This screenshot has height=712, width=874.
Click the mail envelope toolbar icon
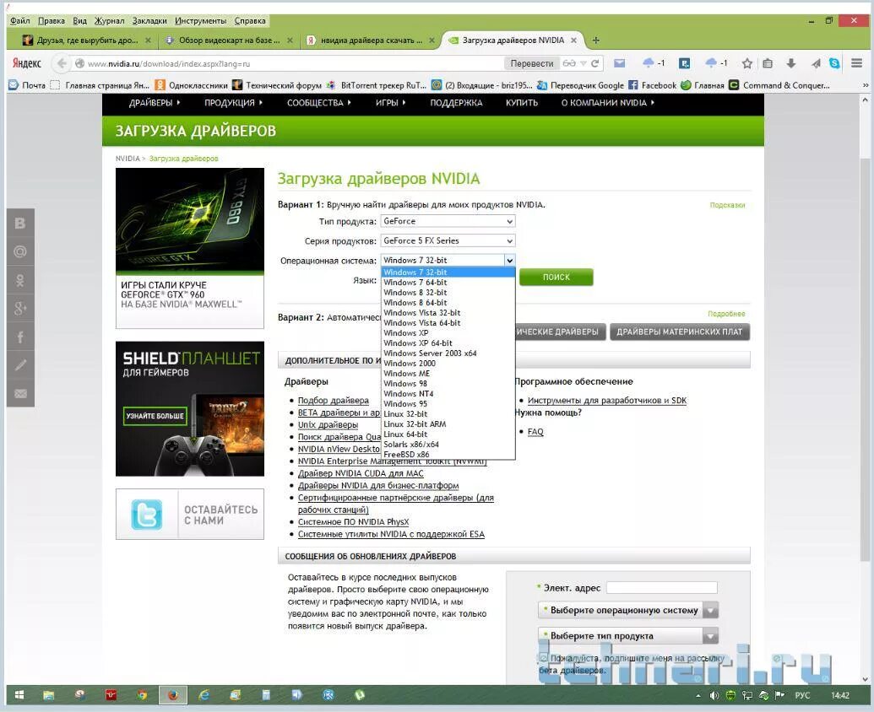619,63
